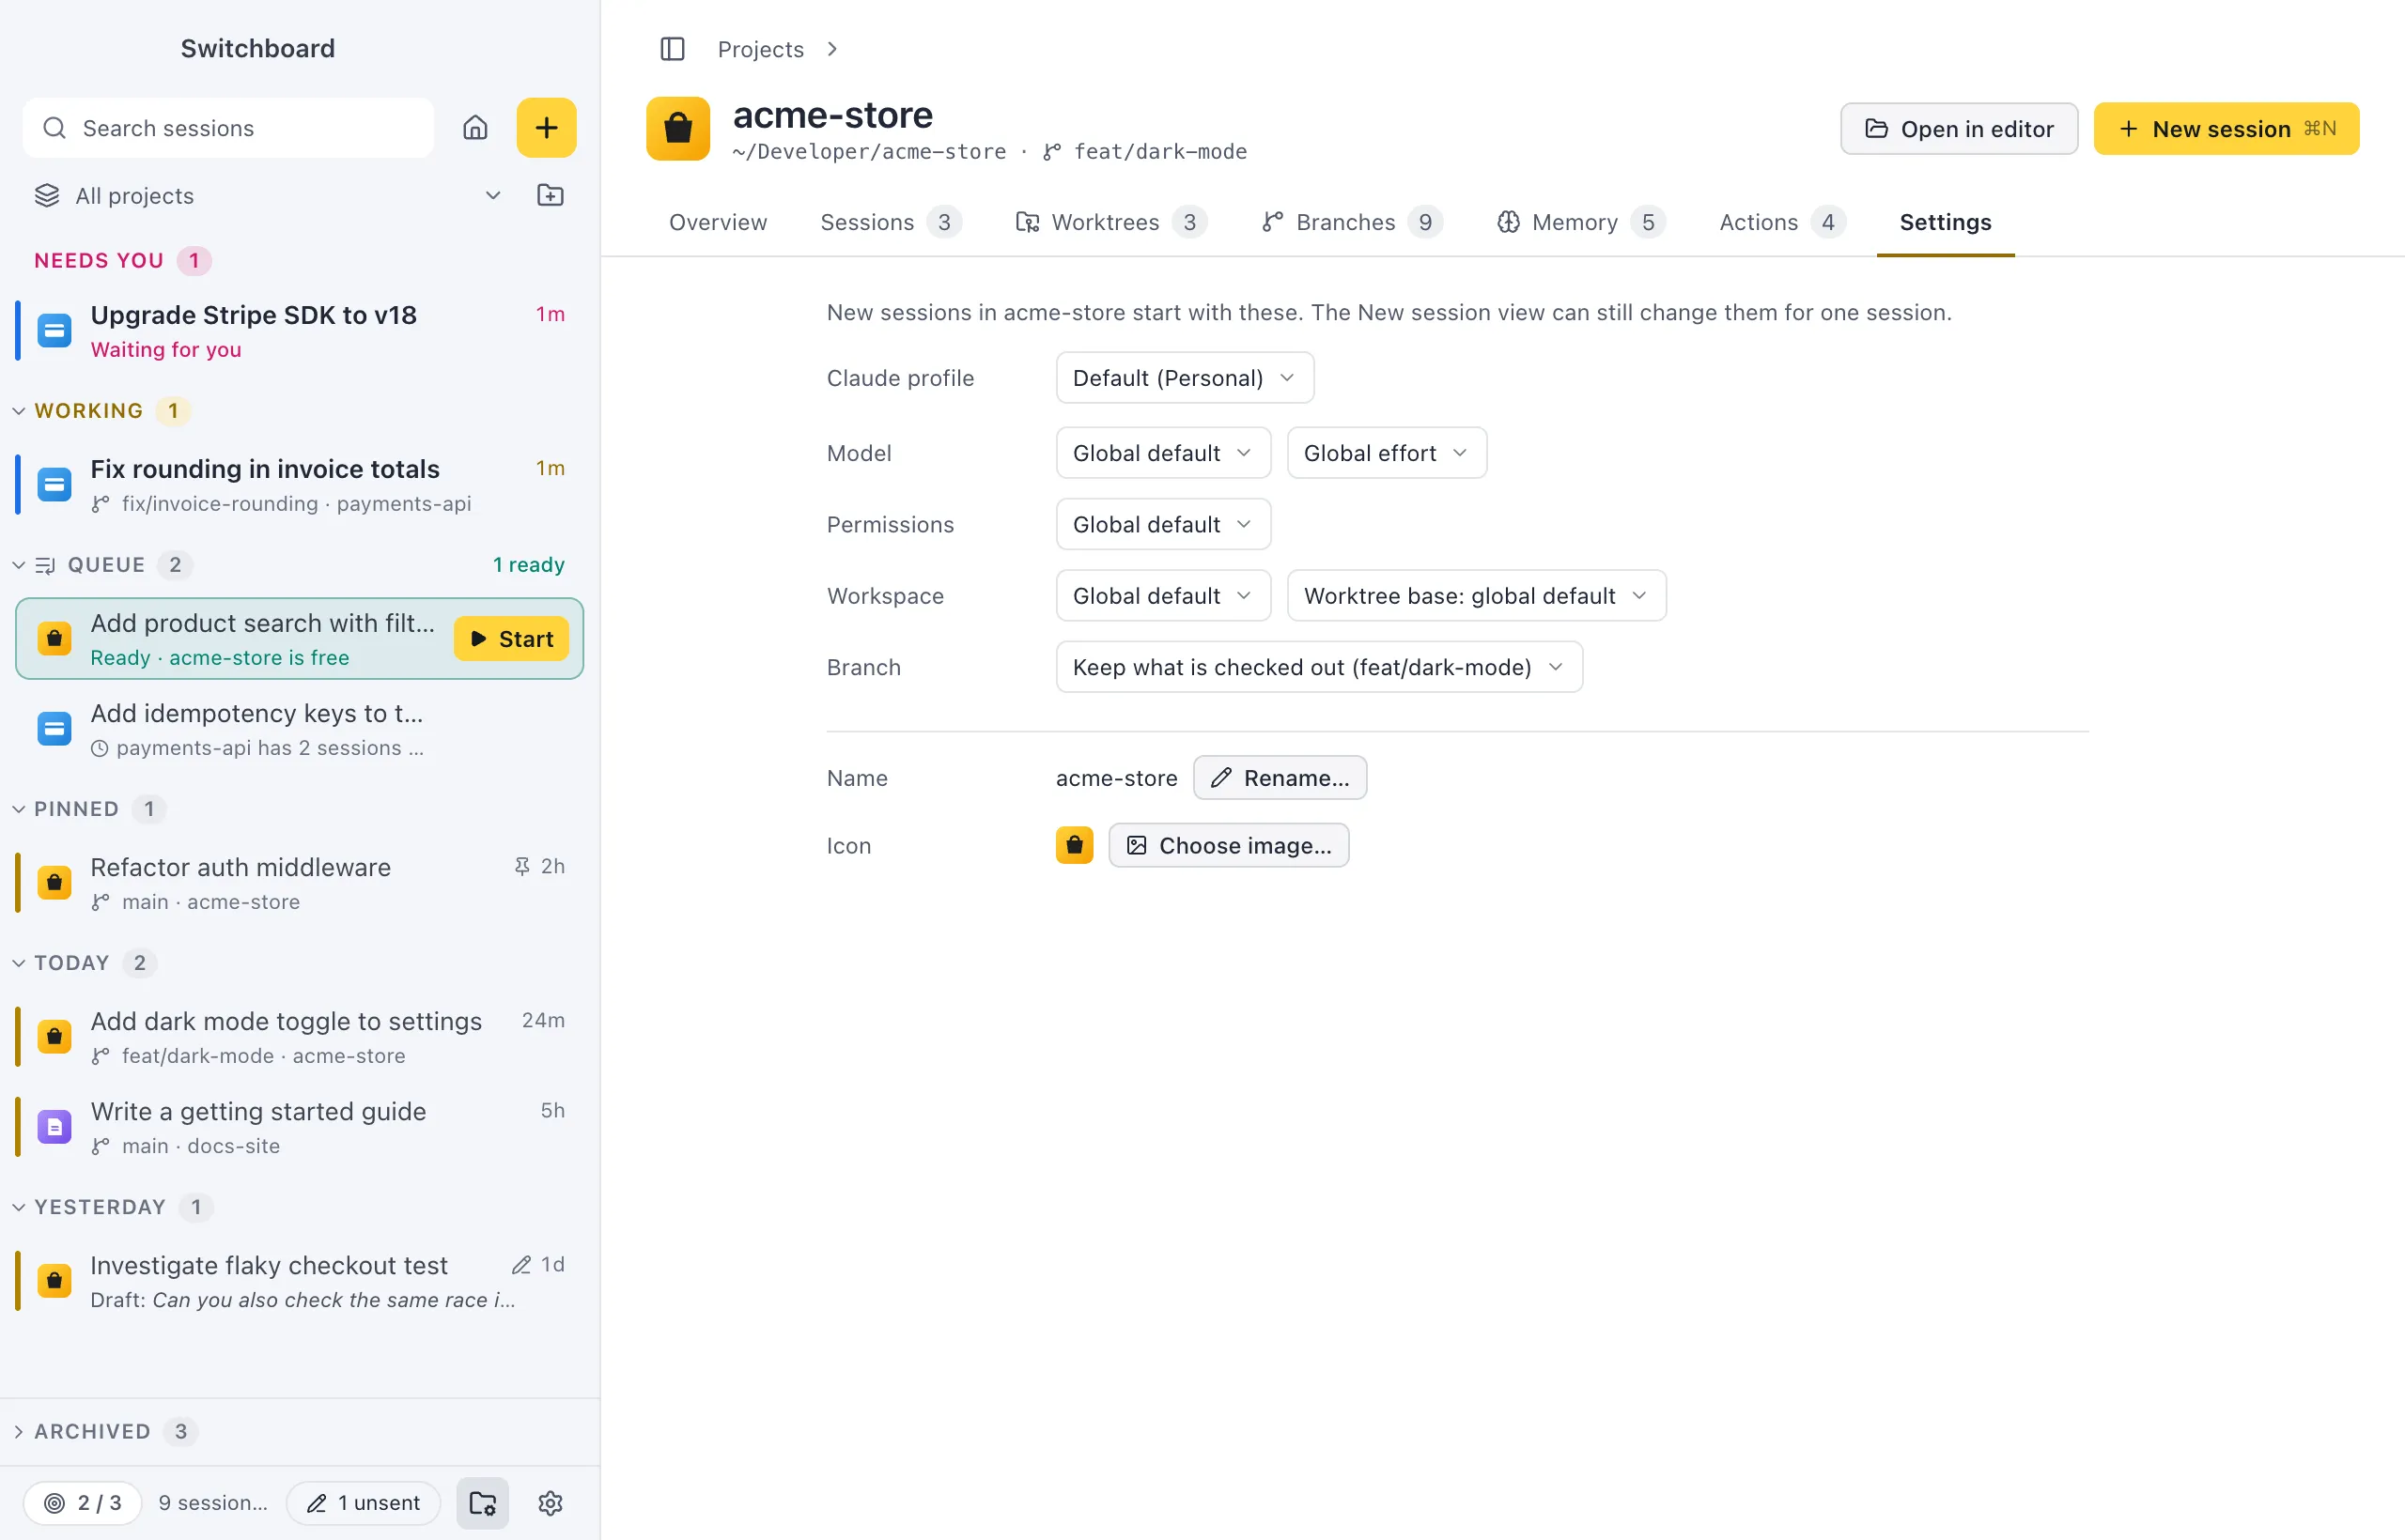Click the Projects breadcrumb link
The image size is (2405, 1540).
point(760,49)
